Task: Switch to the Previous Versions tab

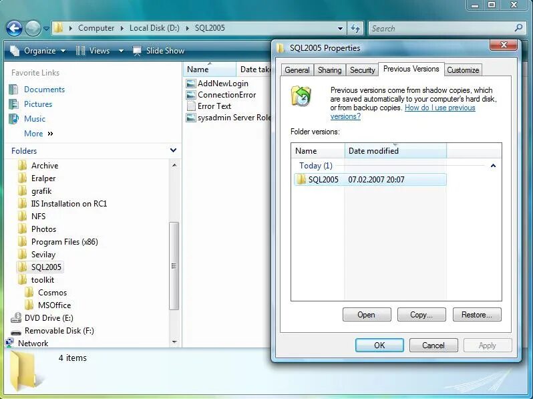Action: (x=411, y=69)
